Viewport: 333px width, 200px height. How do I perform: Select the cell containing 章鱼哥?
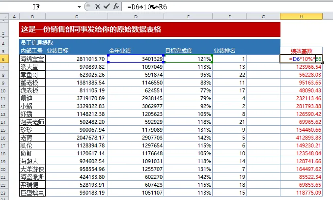(x=32, y=75)
